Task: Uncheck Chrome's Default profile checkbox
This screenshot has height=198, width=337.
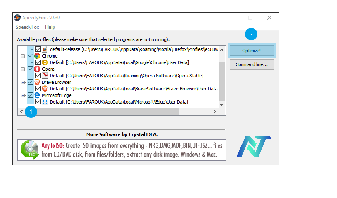Action: tap(38, 62)
